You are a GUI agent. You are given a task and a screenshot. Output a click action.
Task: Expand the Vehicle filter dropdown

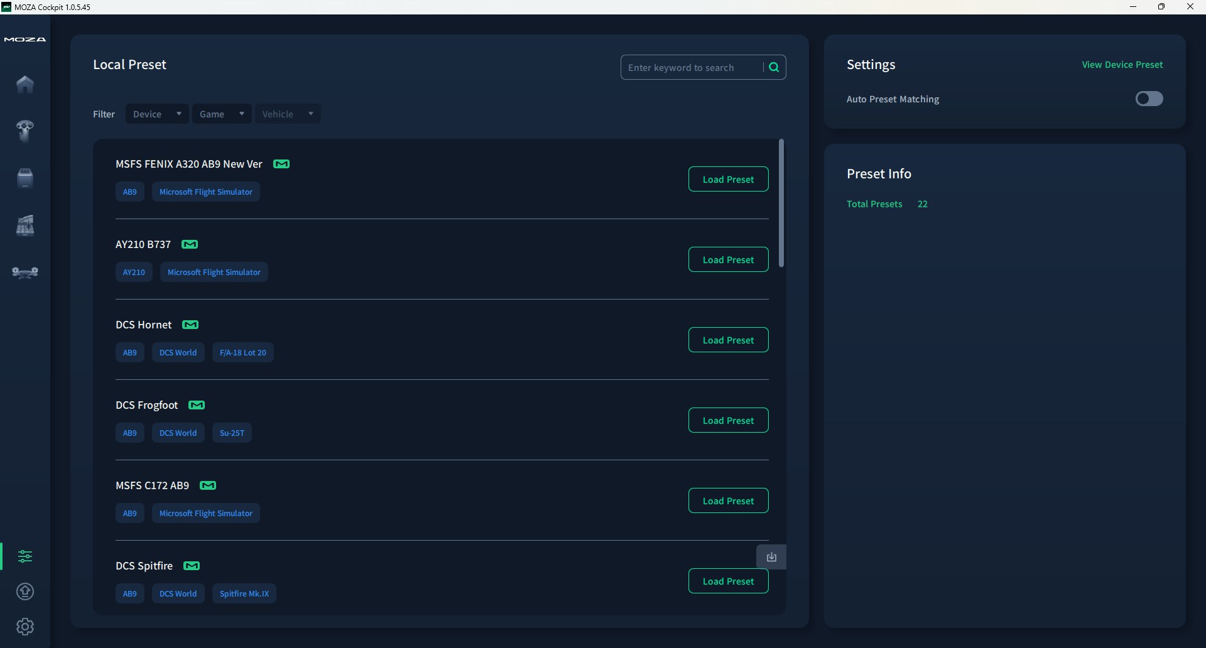288,114
